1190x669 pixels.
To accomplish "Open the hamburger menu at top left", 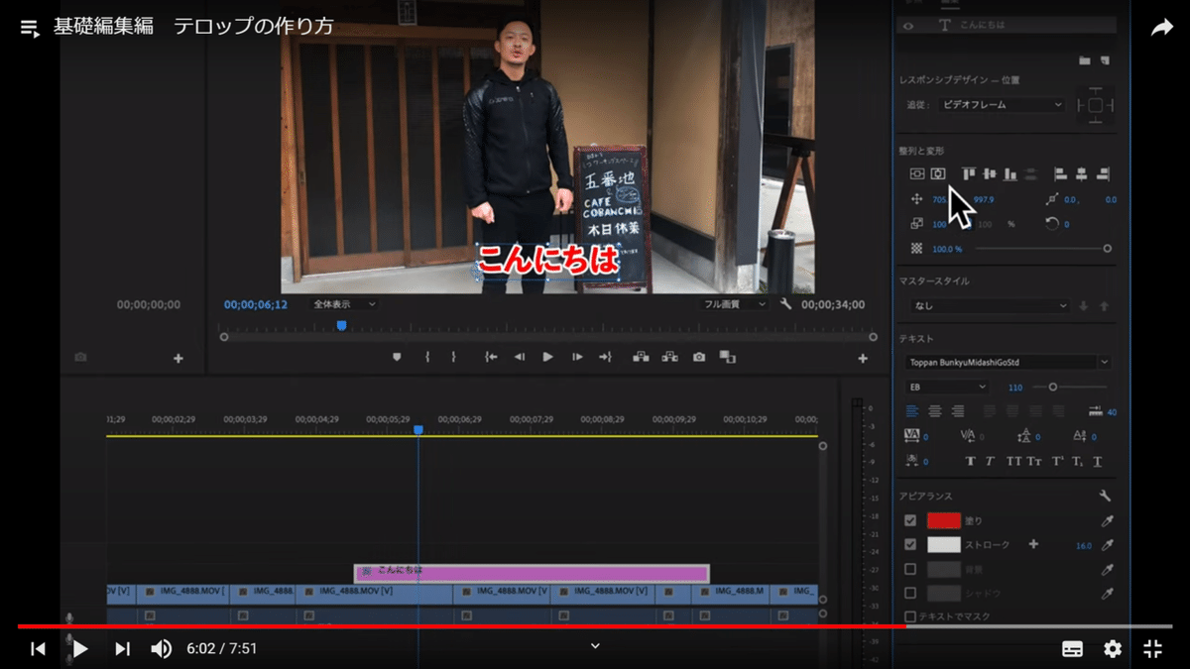I will pyautogui.click(x=30, y=28).
